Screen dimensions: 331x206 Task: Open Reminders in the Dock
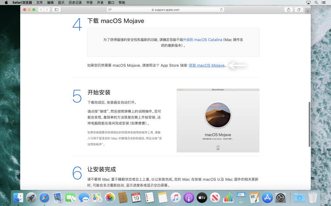click(149, 198)
